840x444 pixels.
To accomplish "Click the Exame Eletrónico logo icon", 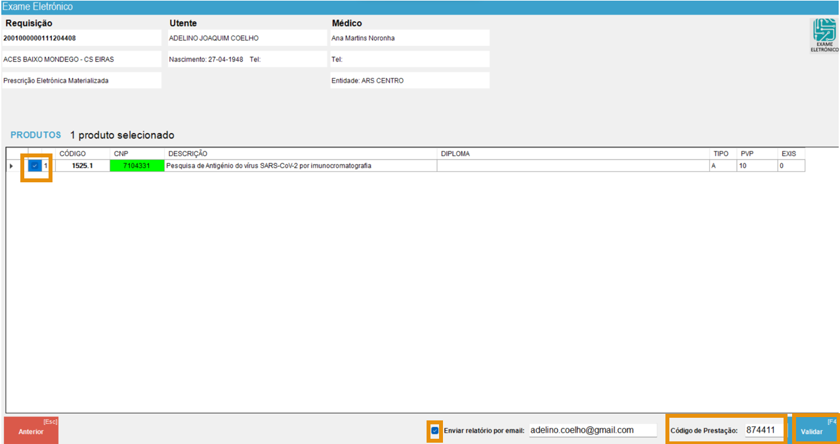I will (824, 35).
